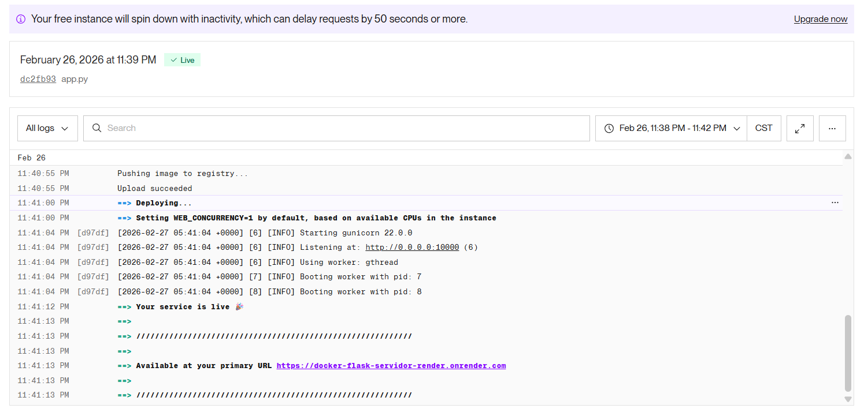Open commit dc2fb93 link

(38, 79)
